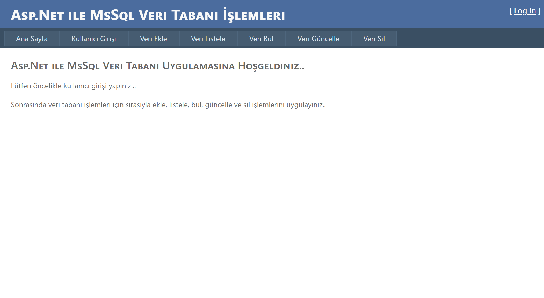
Task: Click the Log In link
Action: tap(525, 11)
